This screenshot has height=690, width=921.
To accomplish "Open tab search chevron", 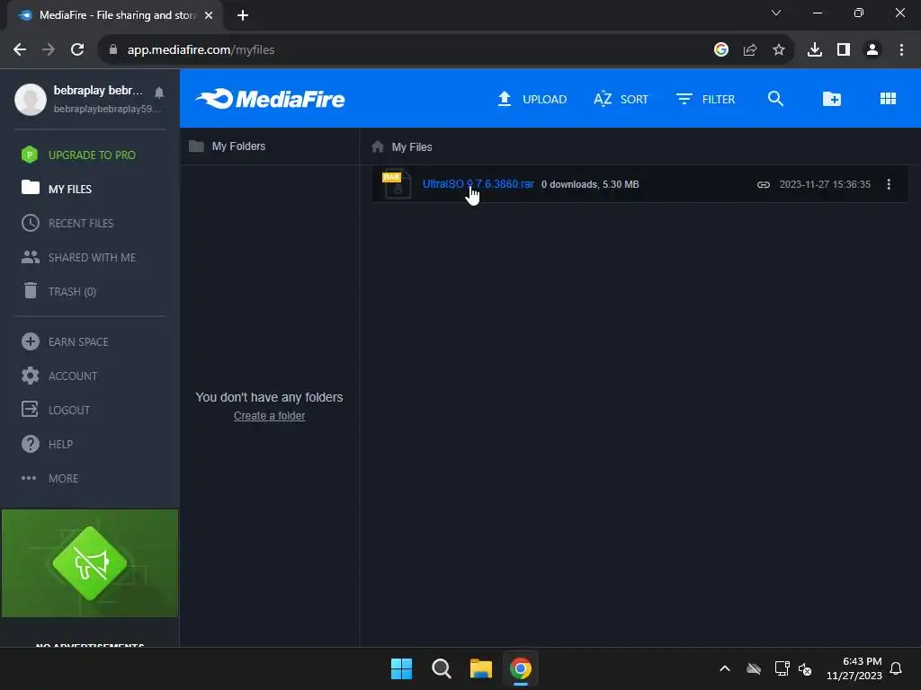I will 776,13.
